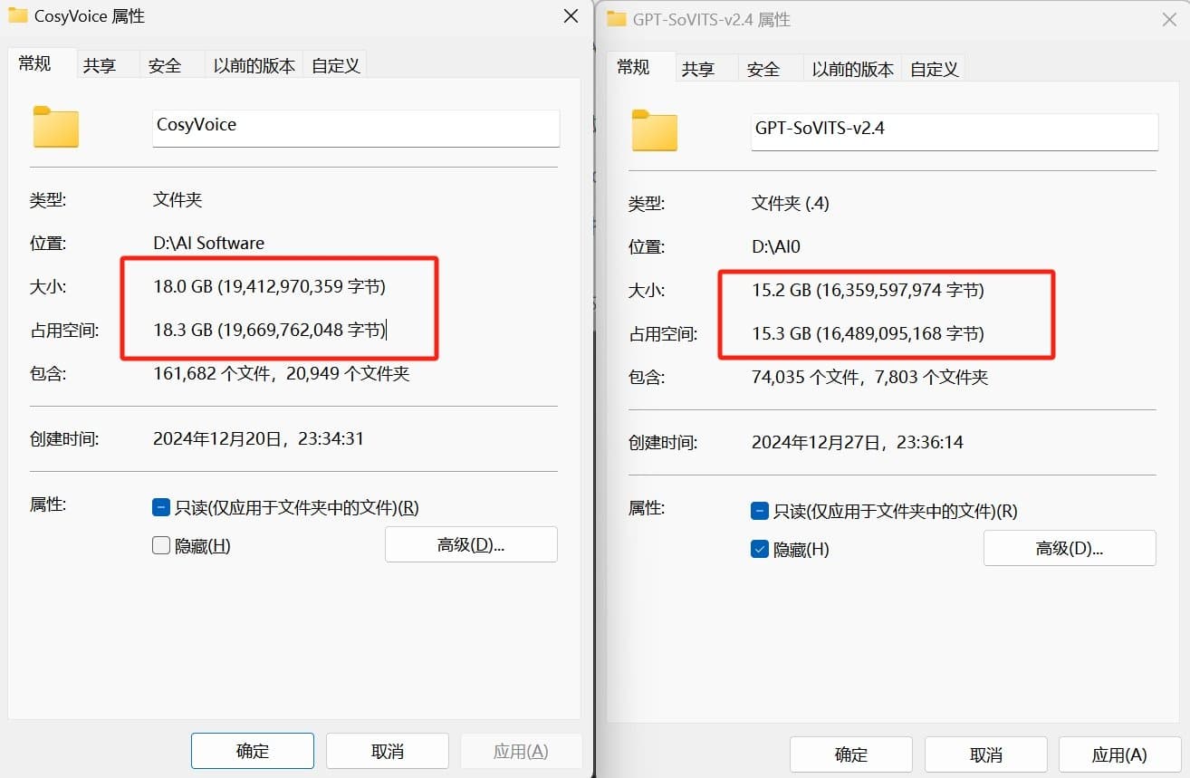Click the CosyVoice folder name text field
This screenshot has width=1190, height=778.
point(355,128)
